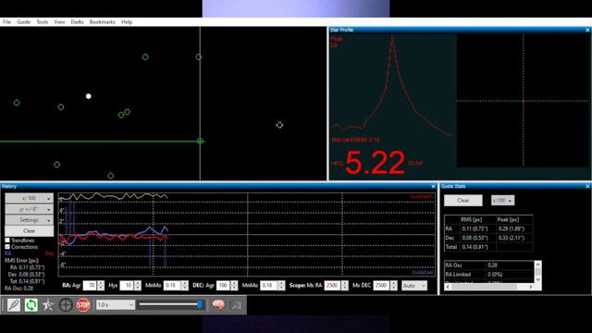This screenshot has height=333, width=592.
Task: Click the red star profile curve graph
Action: pos(392,87)
